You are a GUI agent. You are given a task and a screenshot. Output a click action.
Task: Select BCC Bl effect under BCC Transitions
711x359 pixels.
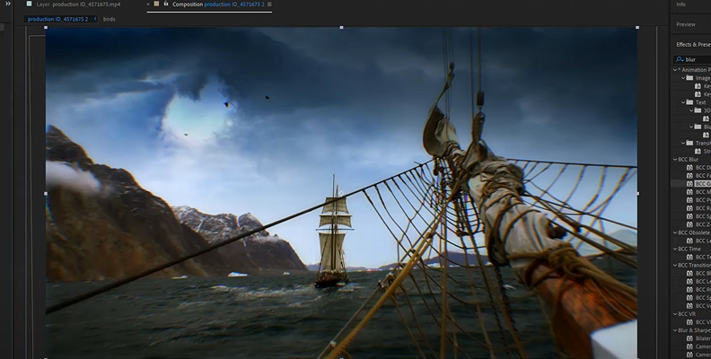pos(702,274)
